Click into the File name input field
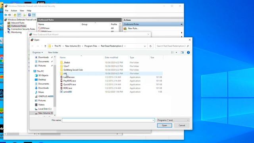 (107, 120)
